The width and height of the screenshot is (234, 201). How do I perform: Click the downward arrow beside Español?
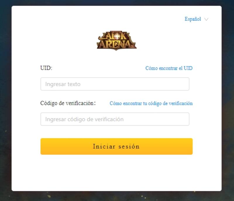206,19
